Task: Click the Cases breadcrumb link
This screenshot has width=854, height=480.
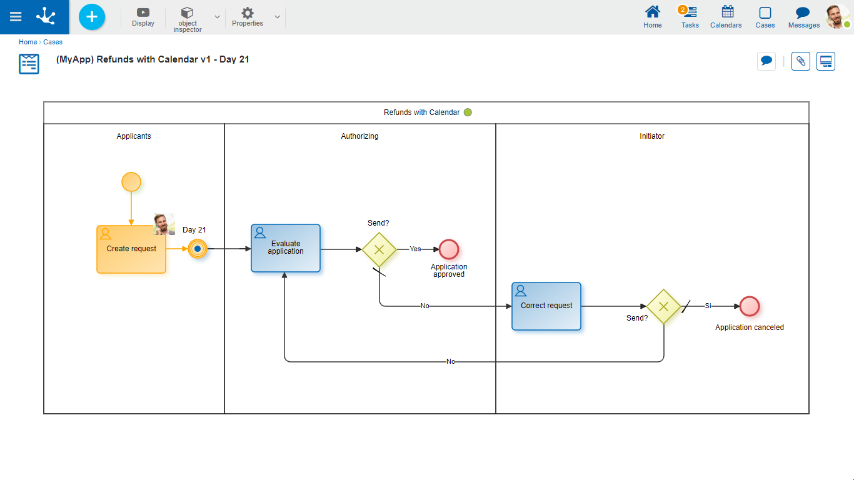Action: coord(53,42)
